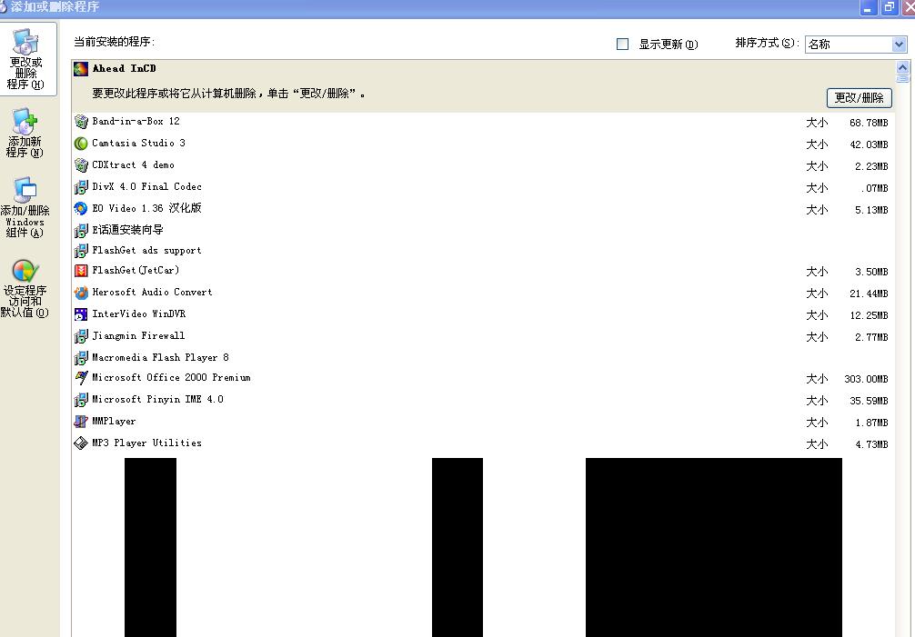Click the Jiangmin Firewall icon
This screenshot has width=915, height=637.
point(81,336)
